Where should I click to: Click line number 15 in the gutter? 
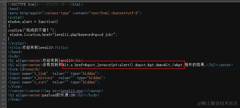(3, 65)
